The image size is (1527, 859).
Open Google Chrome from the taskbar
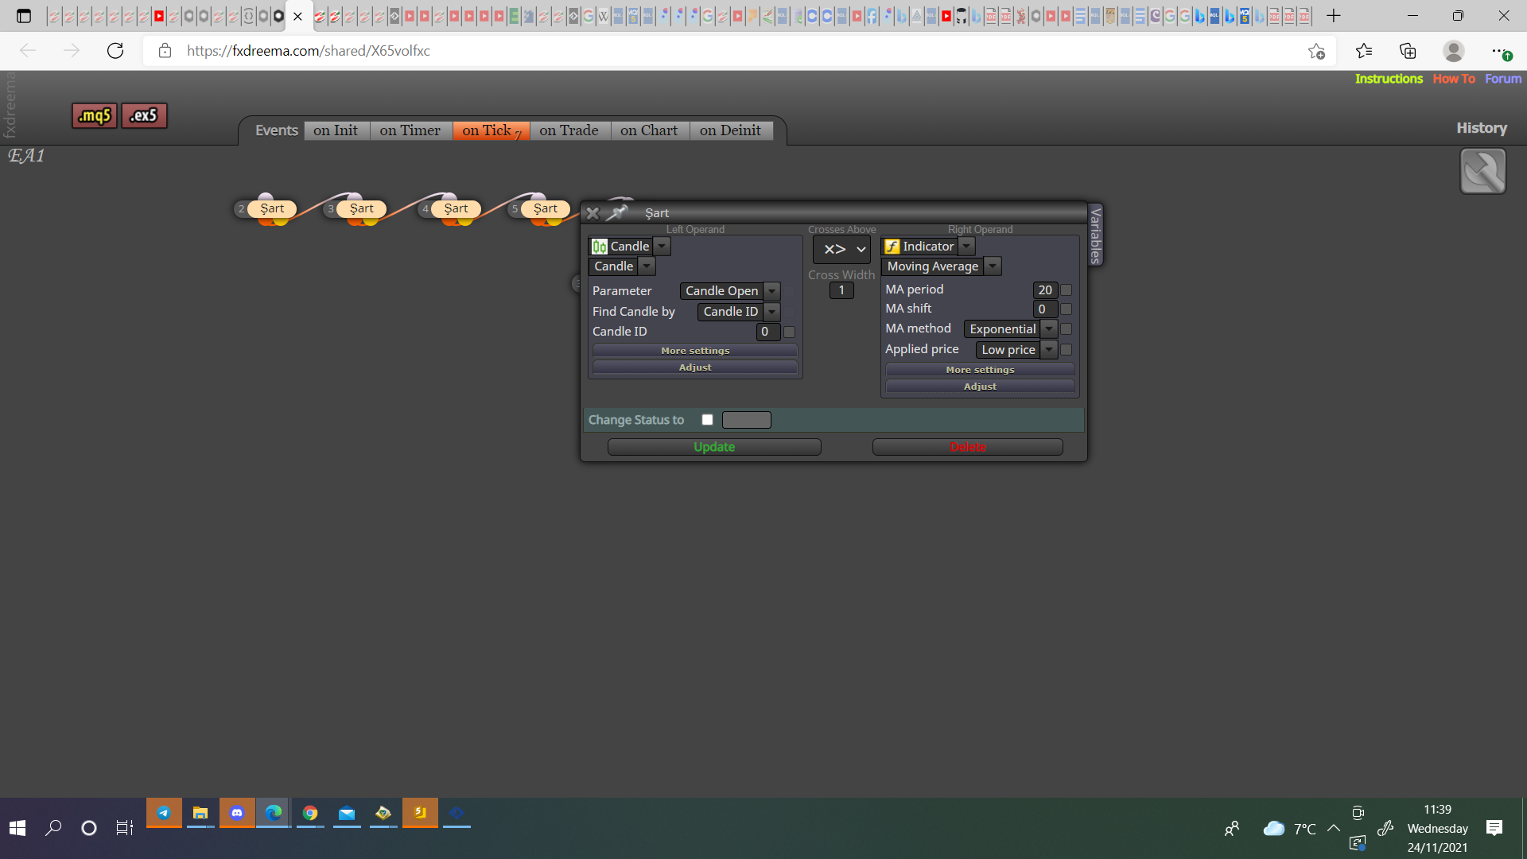click(310, 813)
